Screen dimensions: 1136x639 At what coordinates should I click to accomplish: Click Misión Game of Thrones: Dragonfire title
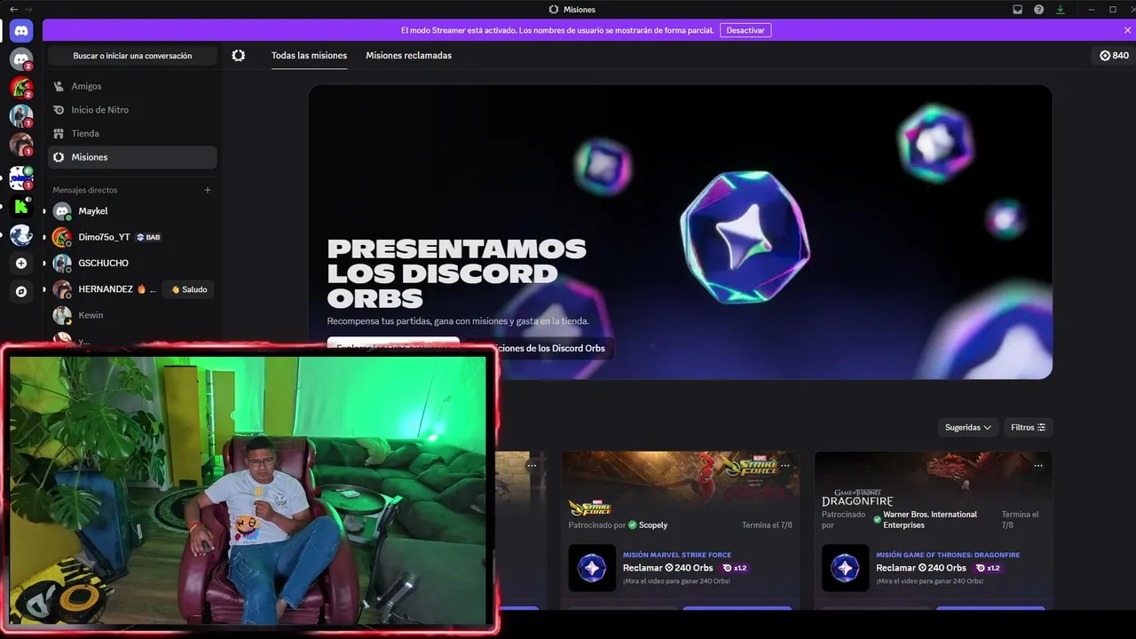point(948,555)
